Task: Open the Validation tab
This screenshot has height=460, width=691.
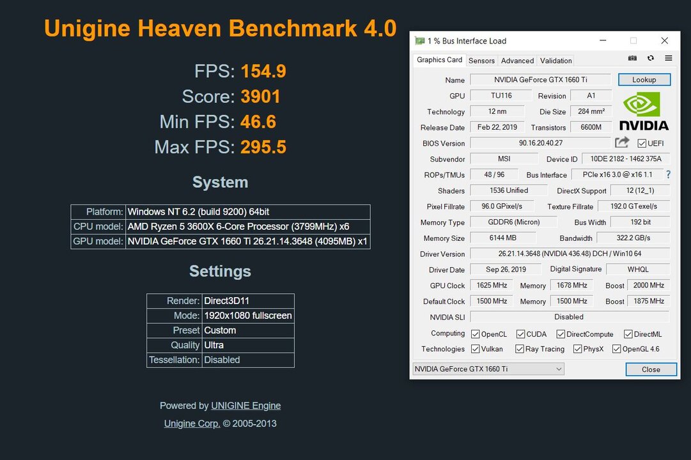Action: point(555,60)
